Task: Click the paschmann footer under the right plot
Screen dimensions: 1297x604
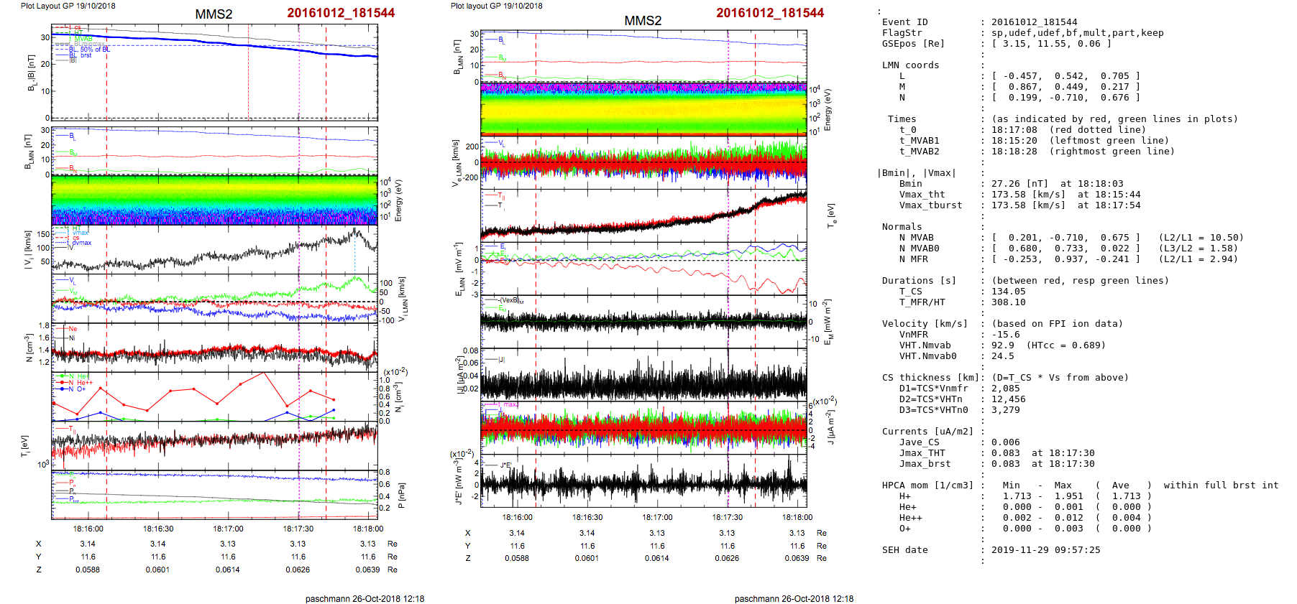Action: pos(794,598)
